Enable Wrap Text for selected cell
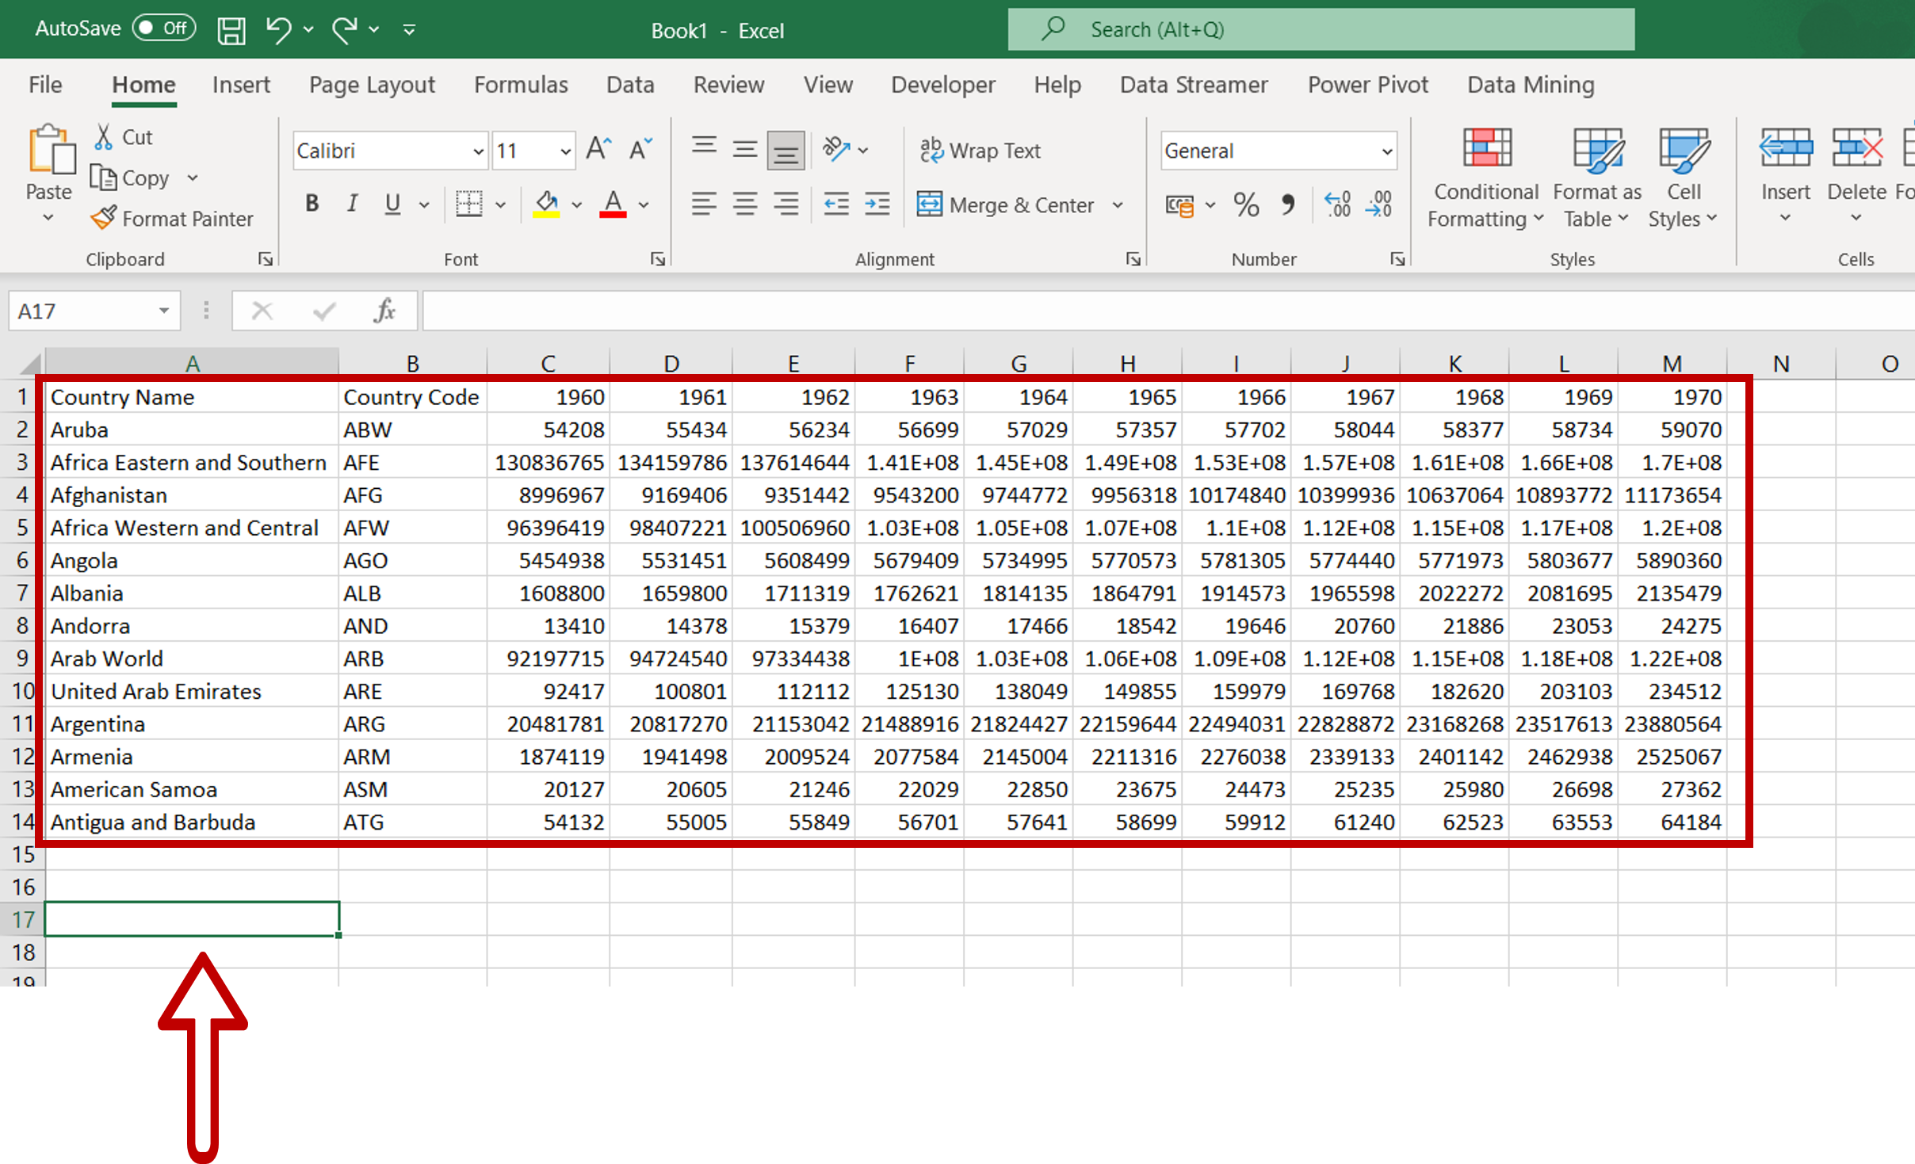The width and height of the screenshot is (1915, 1164). [980, 150]
